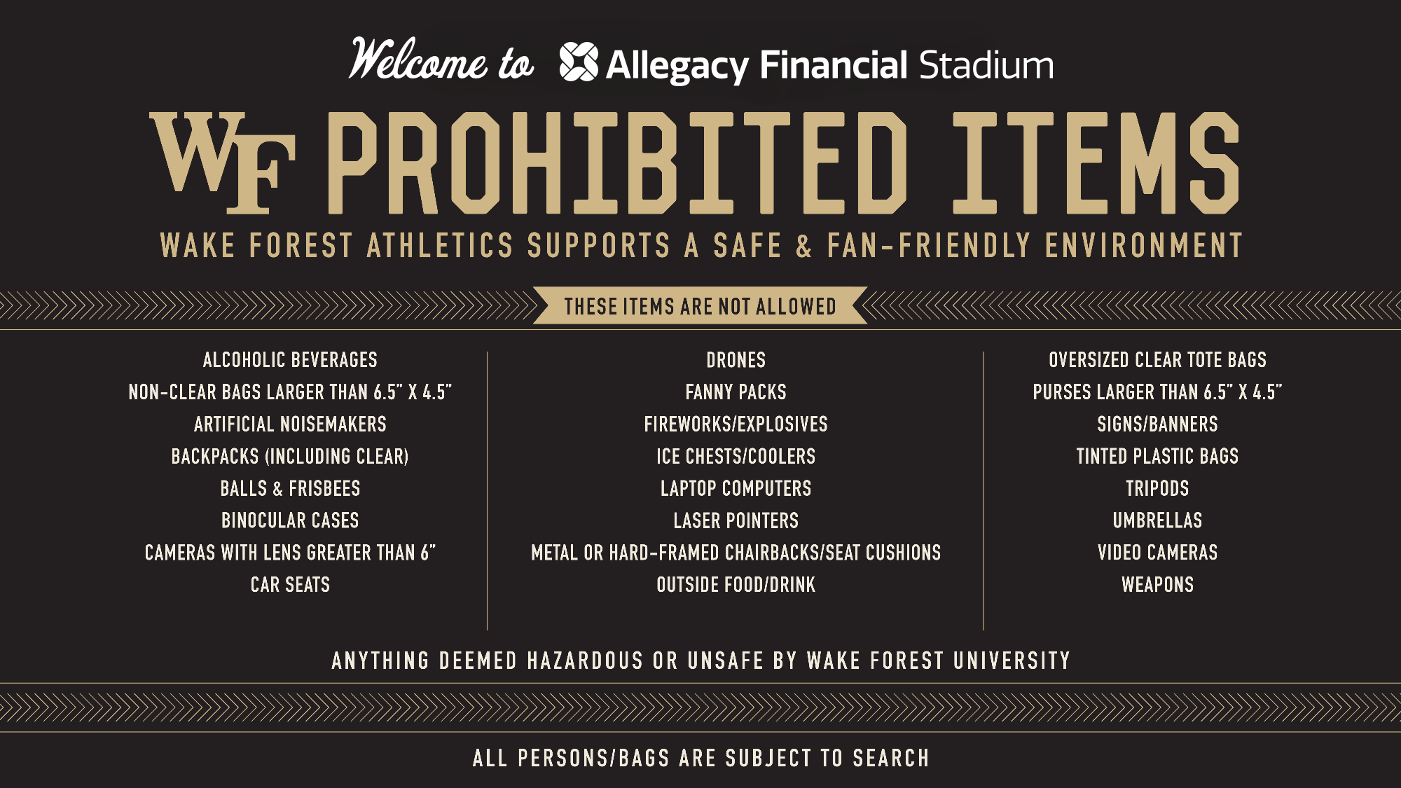
Task: Click the Laser Pointers item
Action: click(736, 521)
